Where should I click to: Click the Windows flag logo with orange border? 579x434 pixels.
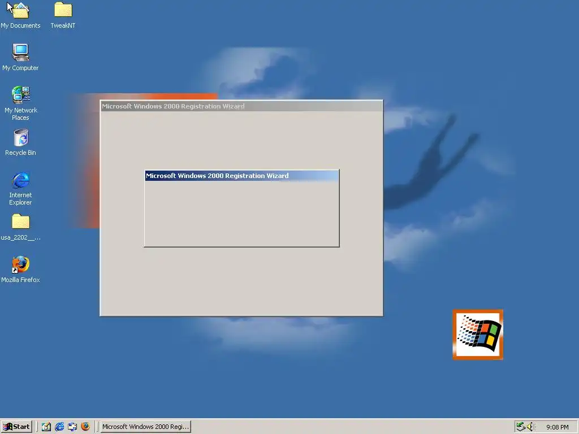[478, 335]
